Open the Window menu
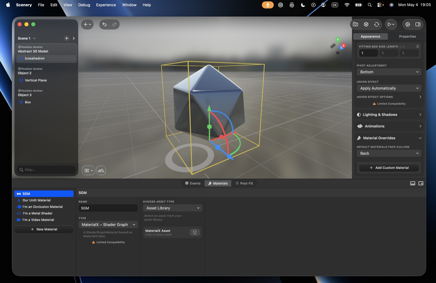Viewport: 436px width, 283px height. tap(129, 5)
